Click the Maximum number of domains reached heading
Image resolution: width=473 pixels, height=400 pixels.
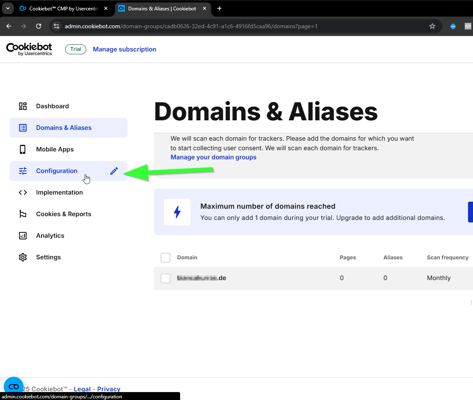click(x=268, y=206)
